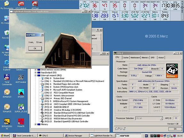
Task: Open the Memory tab in CPU-Z
Action: [145, 58]
